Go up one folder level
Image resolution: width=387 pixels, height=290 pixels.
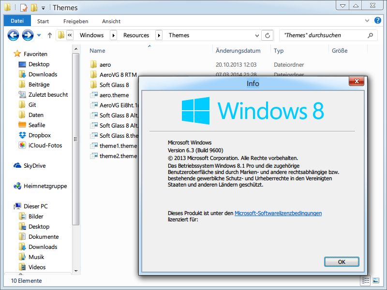(50, 35)
